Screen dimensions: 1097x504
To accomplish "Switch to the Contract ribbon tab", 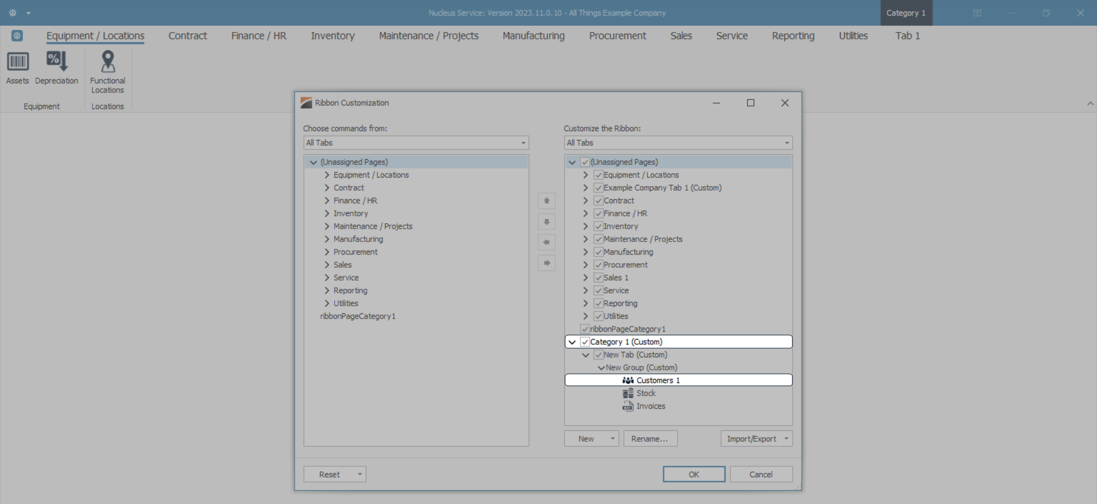I will [x=187, y=36].
